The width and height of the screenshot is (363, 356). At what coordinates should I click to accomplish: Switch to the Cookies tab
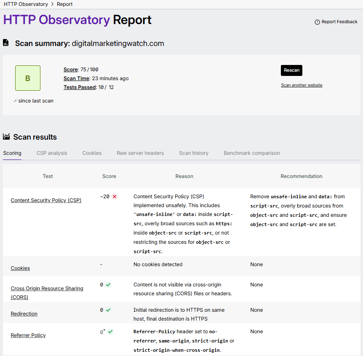click(x=92, y=153)
